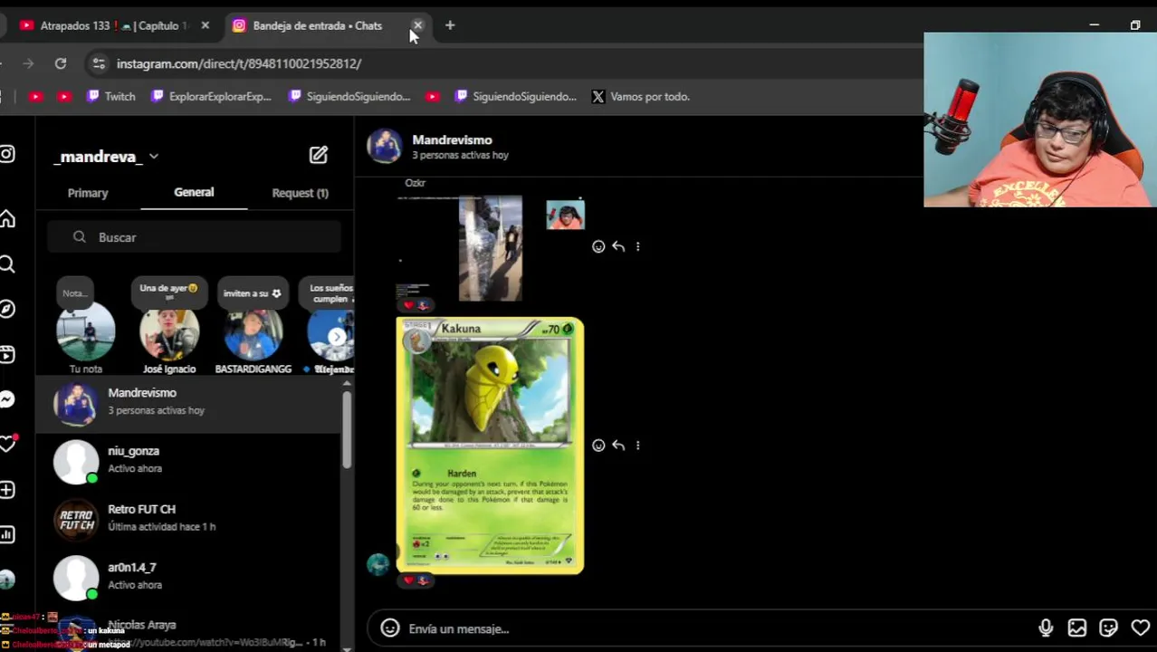
Task: Open the Kakuna Pokémon card image
Action: coord(490,446)
